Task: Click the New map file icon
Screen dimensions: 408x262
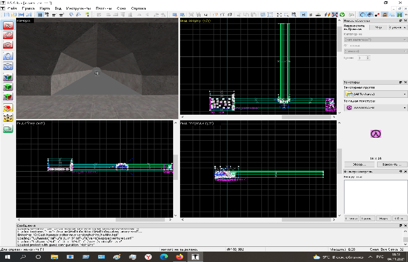Action: click(7, 15)
